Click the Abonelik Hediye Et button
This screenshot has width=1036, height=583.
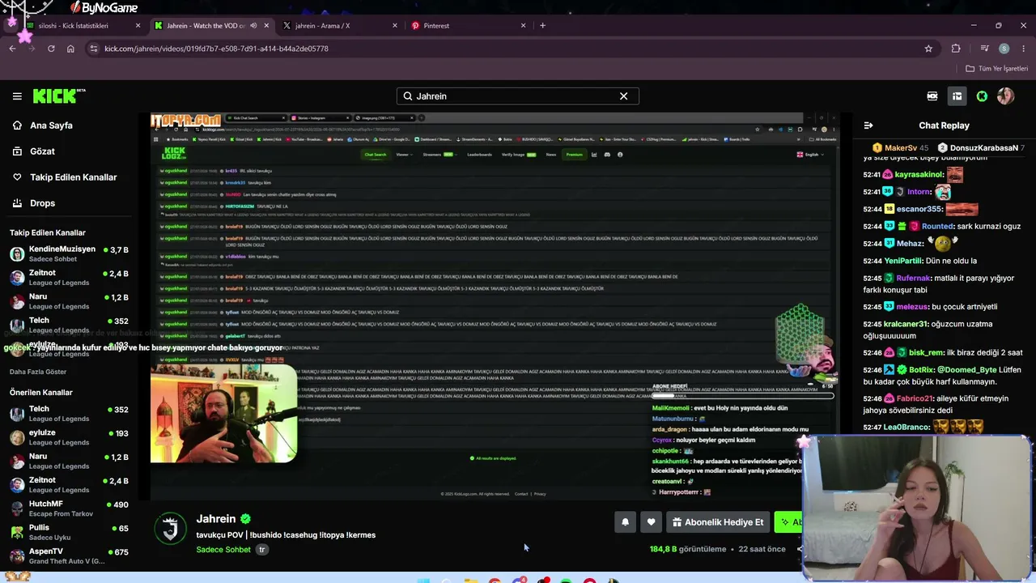click(718, 522)
